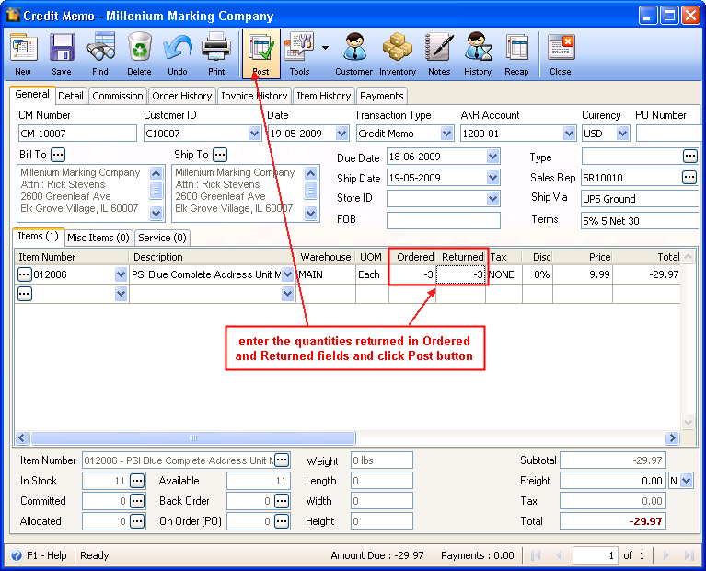Click the New toolbar icon

coord(23,53)
